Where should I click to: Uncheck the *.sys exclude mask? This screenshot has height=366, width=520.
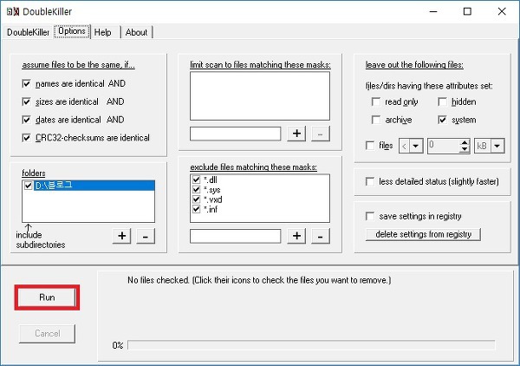click(197, 189)
